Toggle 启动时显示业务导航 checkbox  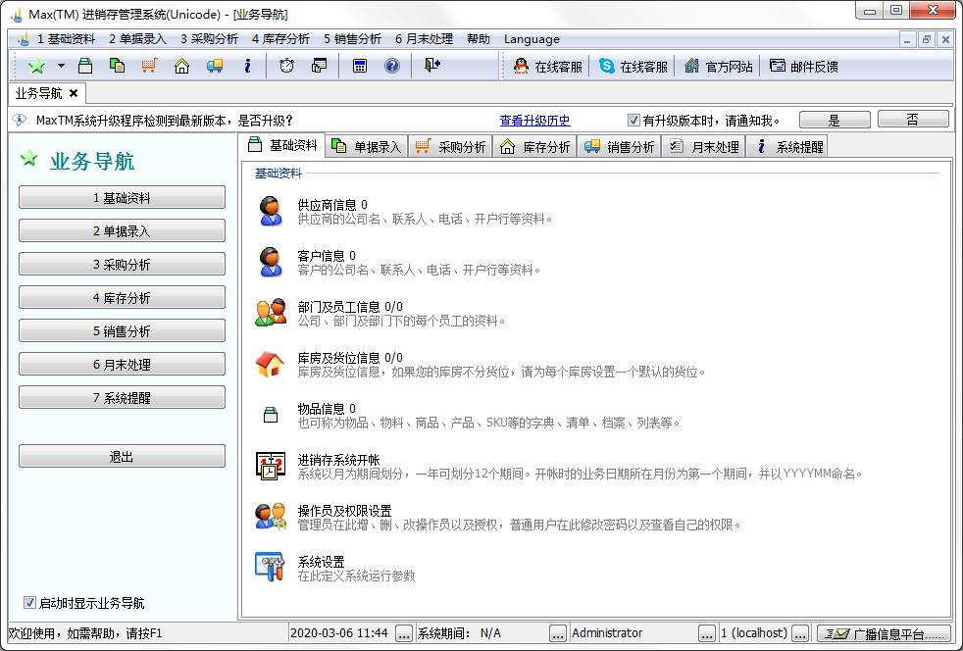click(29, 603)
